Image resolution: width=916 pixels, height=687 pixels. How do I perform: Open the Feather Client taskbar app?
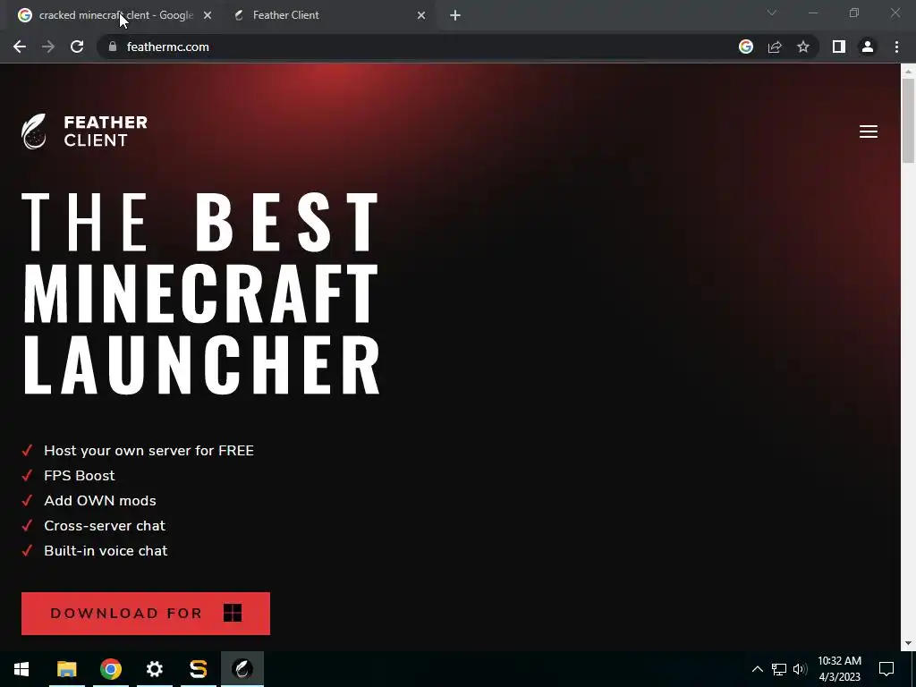point(242,669)
